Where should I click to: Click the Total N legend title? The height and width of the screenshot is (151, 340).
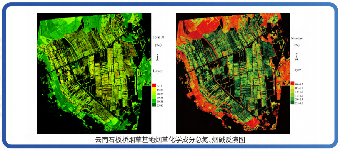158,37
